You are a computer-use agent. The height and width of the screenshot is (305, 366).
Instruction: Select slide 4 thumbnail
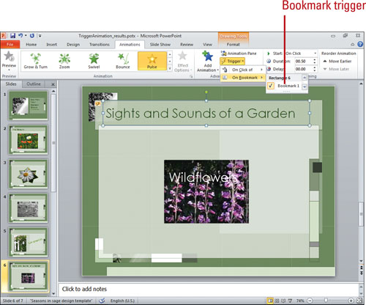(x=29, y=208)
